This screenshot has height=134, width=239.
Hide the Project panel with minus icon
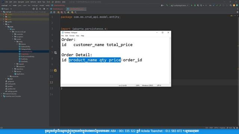click(x=47, y=9)
